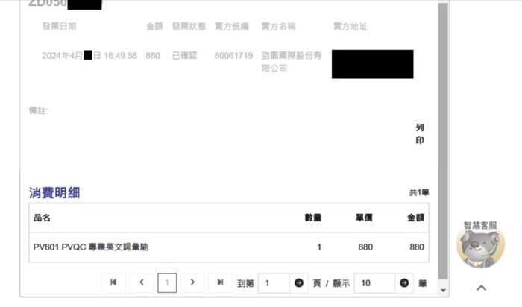This screenshot has width=522, height=307.
Task: Click the vertical scrollbar thumb
Action: (443, 142)
